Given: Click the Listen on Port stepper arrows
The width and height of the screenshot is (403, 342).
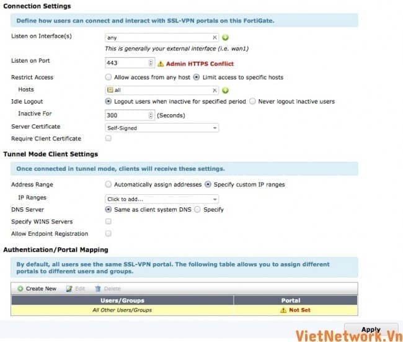Looking at the screenshot, I should 151,63.
